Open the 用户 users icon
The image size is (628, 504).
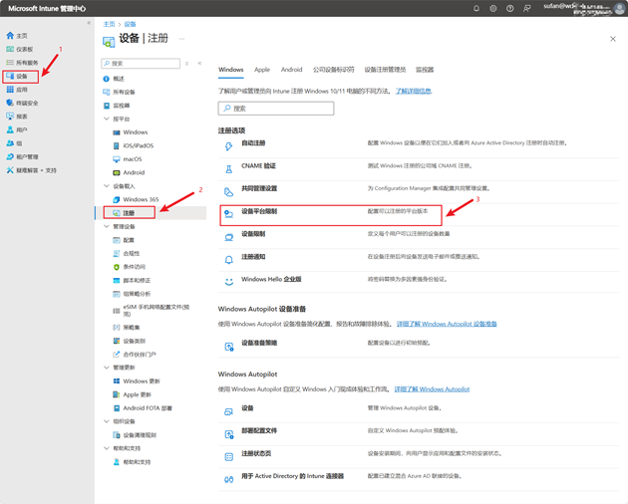click(x=10, y=129)
